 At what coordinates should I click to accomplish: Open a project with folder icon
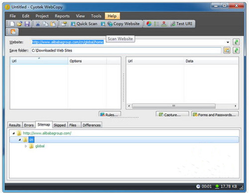[19, 24]
